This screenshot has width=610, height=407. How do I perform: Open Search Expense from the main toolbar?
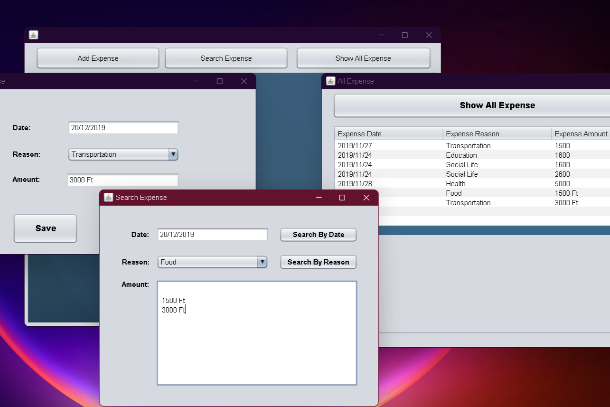[x=226, y=58]
